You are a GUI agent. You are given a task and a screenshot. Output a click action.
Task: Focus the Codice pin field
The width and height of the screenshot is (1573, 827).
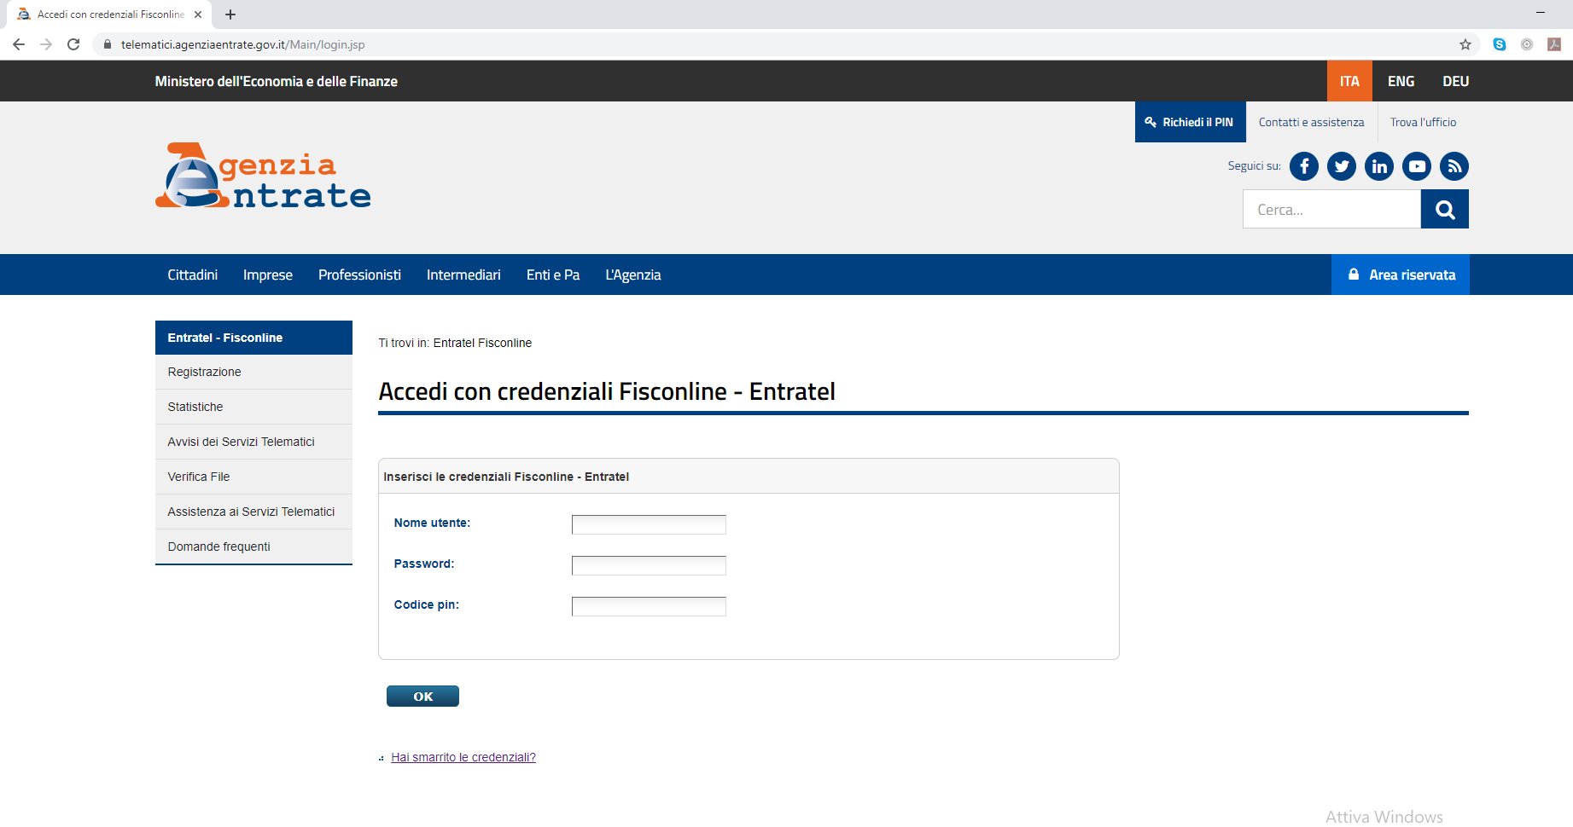[x=649, y=606]
